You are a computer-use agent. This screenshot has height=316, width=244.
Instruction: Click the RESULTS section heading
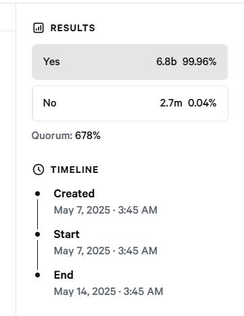coord(73,28)
